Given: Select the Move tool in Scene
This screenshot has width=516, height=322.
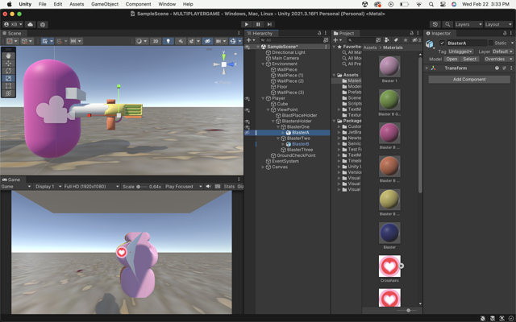Looking at the screenshot, I should (9, 63).
